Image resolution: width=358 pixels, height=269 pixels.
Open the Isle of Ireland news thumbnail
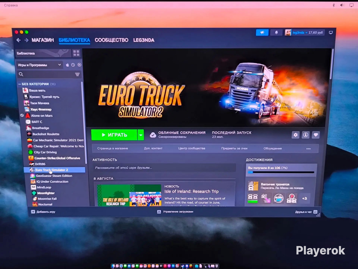tap(129, 196)
